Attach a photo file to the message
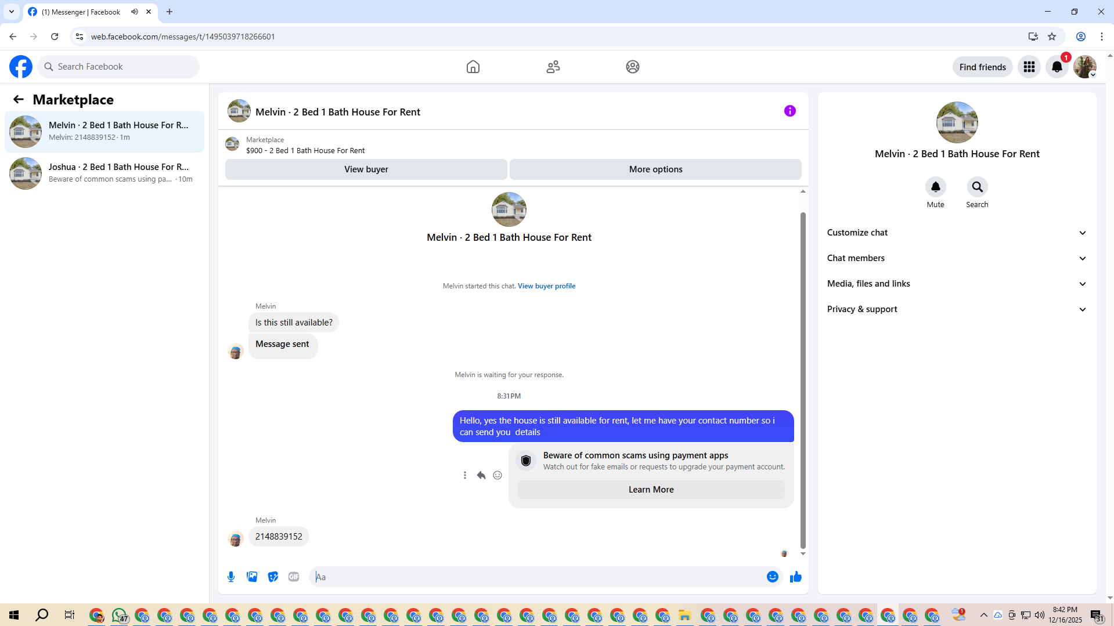The width and height of the screenshot is (1114, 626). coord(252,577)
